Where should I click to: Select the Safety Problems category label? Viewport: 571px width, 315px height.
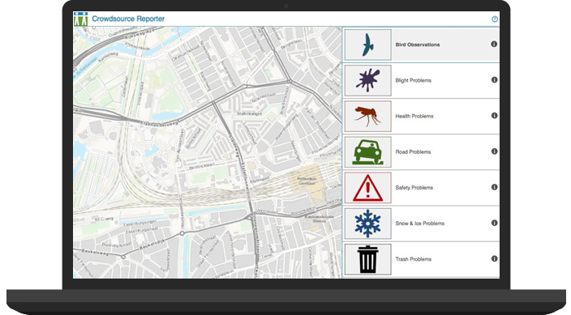coord(414,188)
